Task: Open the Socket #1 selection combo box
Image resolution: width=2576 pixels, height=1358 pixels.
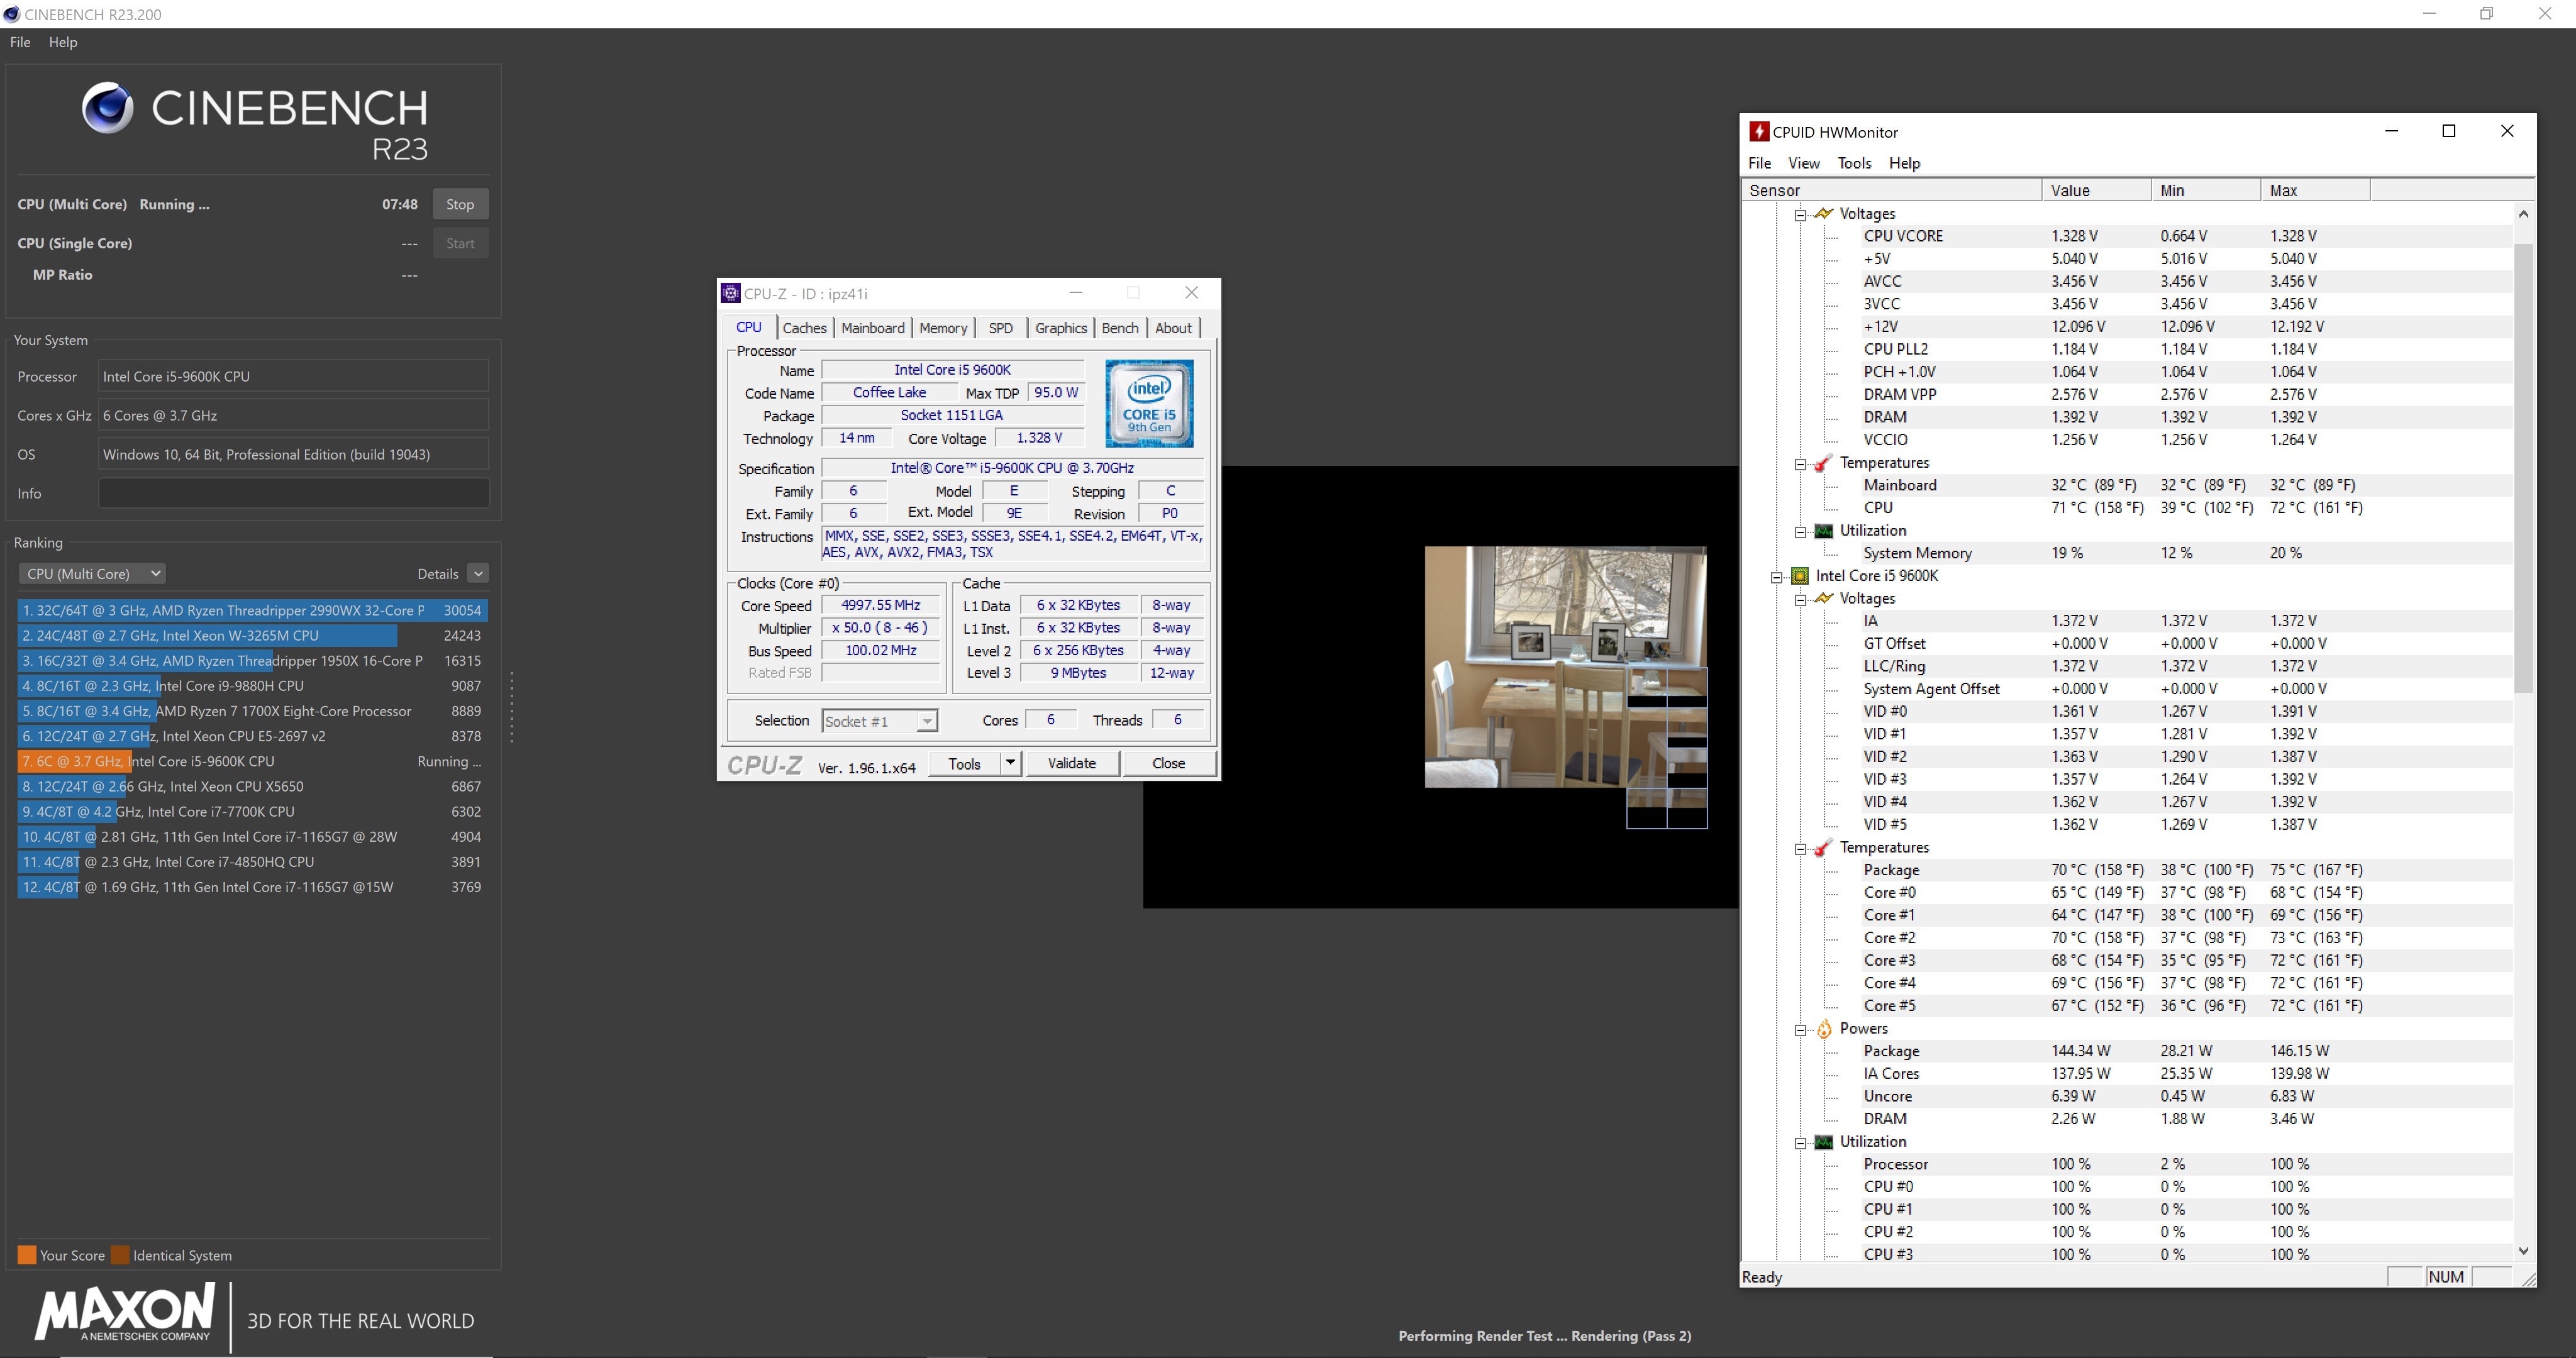Action: tap(879, 721)
